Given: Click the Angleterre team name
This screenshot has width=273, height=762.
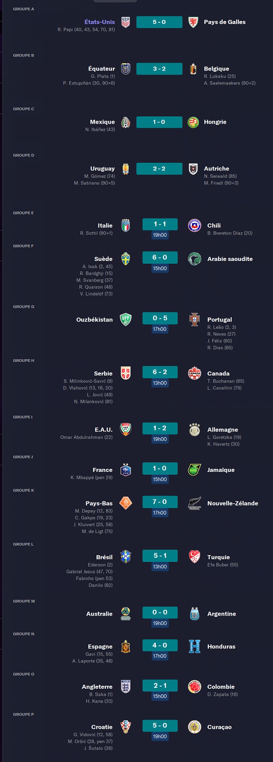Looking at the screenshot, I should click(x=97, y=687).
